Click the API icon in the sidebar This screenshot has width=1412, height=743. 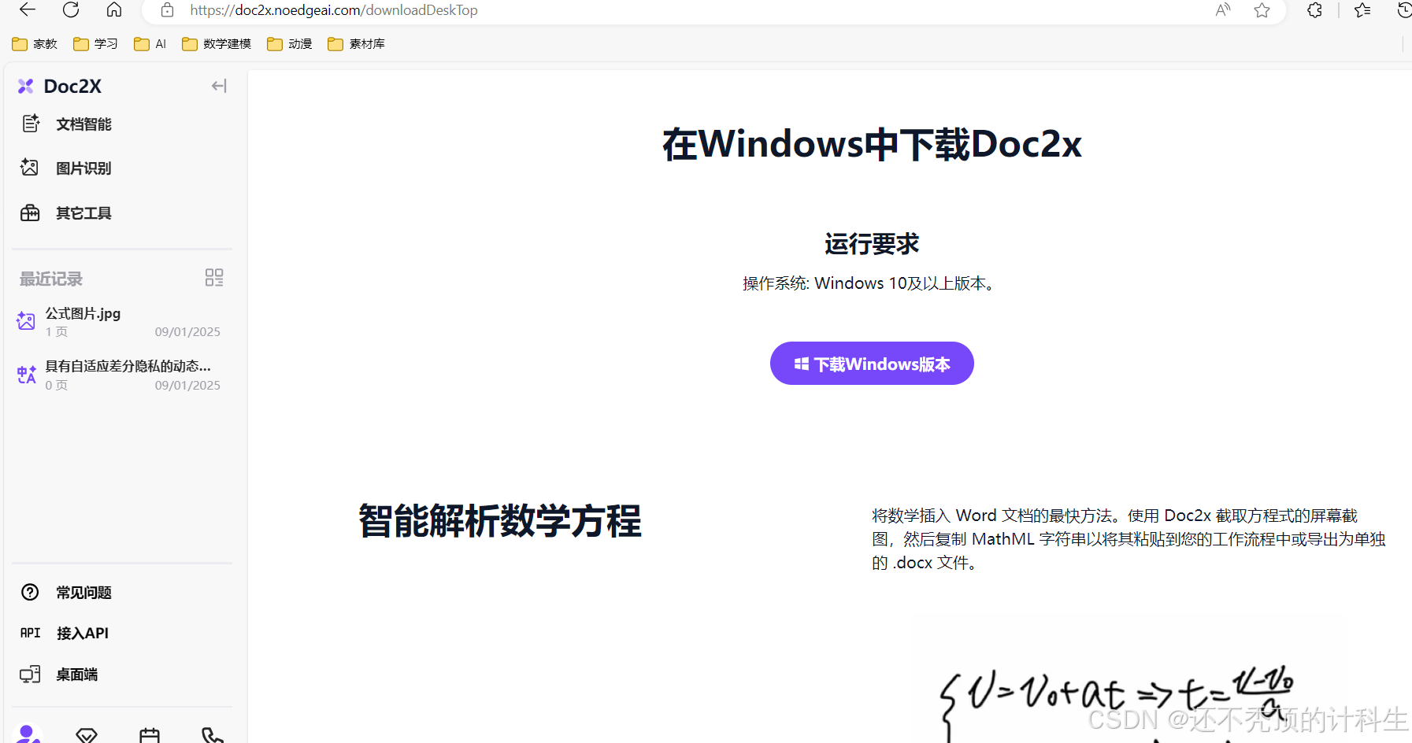(30, 633)
